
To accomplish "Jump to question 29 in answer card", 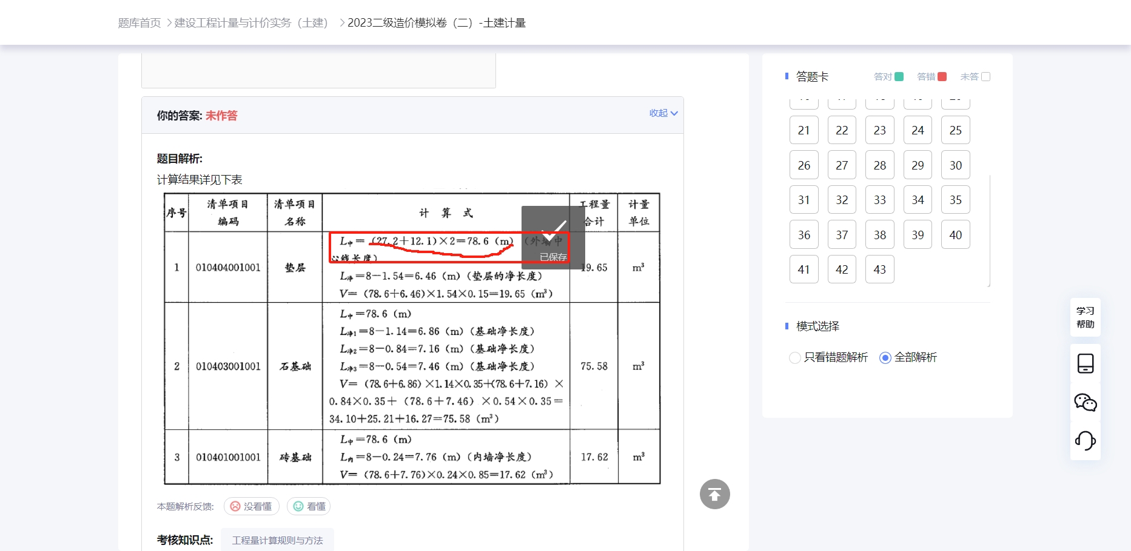I will point(918,165).
